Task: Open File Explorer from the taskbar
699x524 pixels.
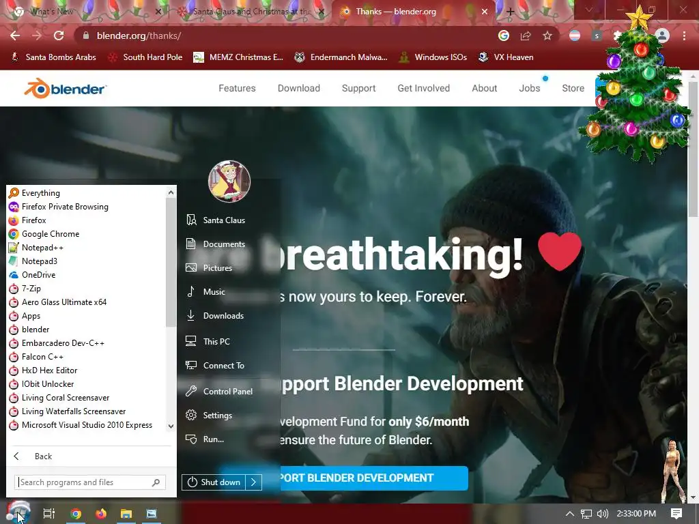Action: [126, 514]
